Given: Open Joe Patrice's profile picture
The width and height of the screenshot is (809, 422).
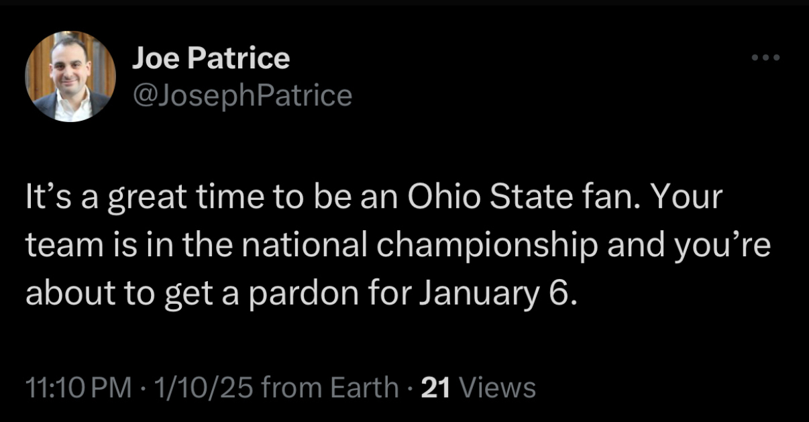Looking at the screenshot, I should pyautogui.click(x=70, y=76).
